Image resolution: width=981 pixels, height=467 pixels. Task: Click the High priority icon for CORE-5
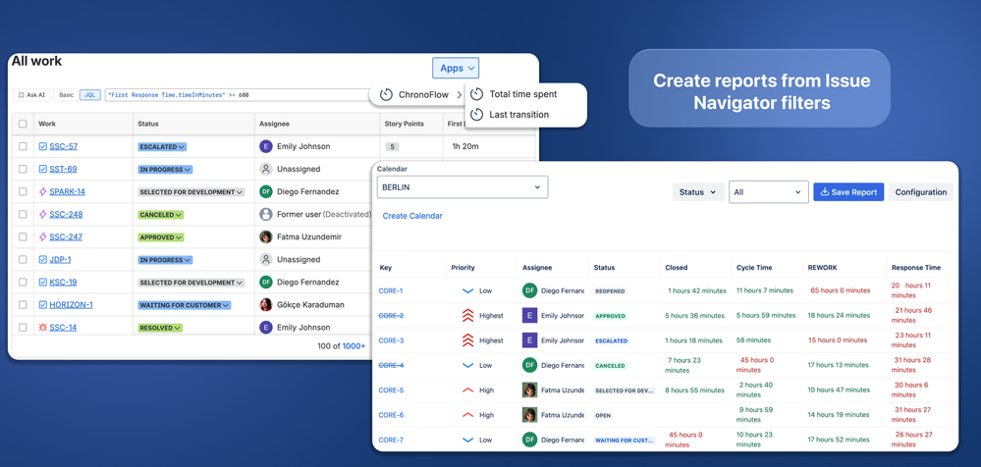point(466,390)
